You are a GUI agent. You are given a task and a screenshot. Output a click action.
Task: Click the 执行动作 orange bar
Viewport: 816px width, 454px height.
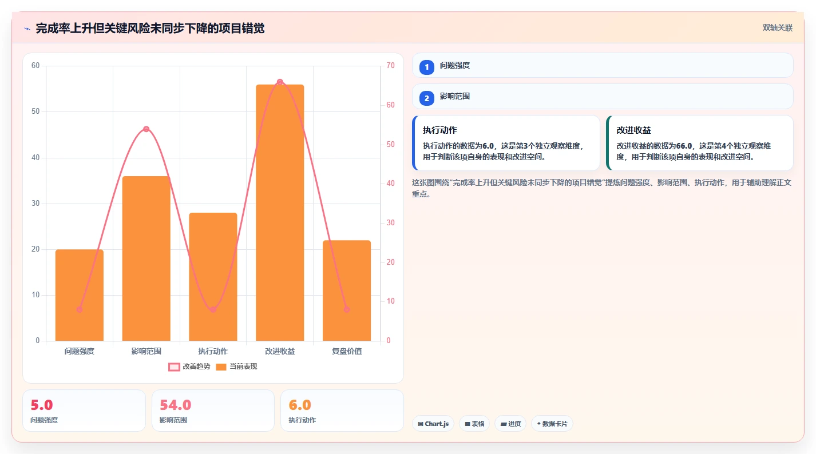(x=213, y=277)
